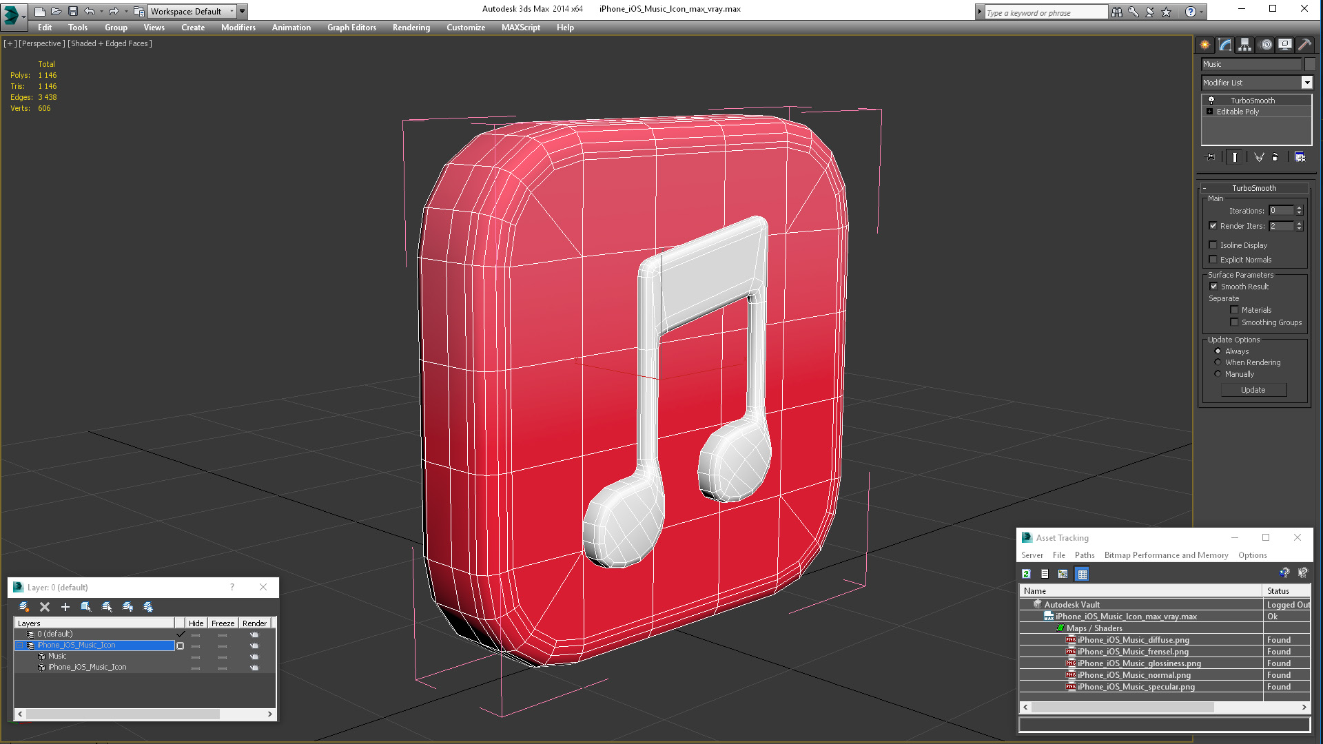The image size is (1323, 744).
Task: Click Freeze/Unfreeze All Layers icon
Action: tap(148, 607)
